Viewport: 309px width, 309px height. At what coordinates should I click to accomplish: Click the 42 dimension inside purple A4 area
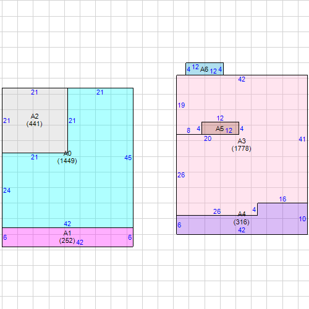(242, 230)
